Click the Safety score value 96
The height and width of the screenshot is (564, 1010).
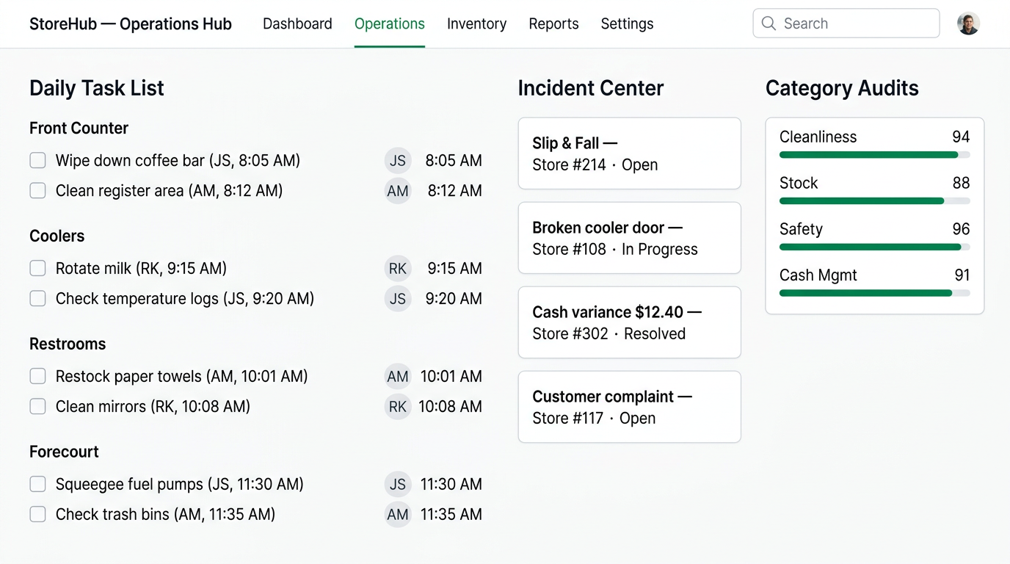point(961,229)
